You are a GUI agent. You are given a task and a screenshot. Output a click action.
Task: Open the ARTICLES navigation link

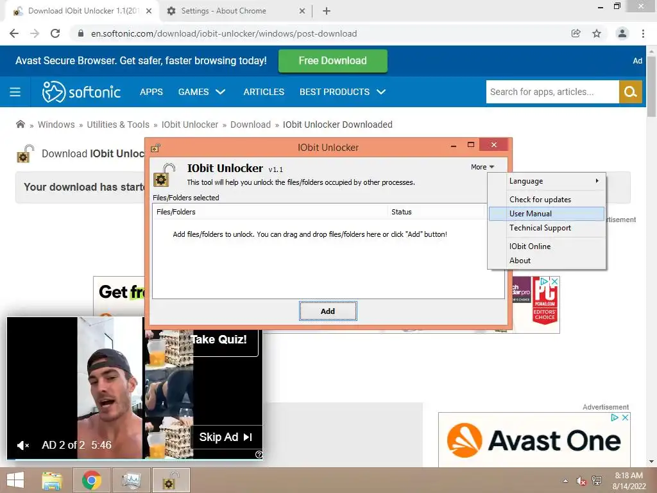click(x=264, y=92)
